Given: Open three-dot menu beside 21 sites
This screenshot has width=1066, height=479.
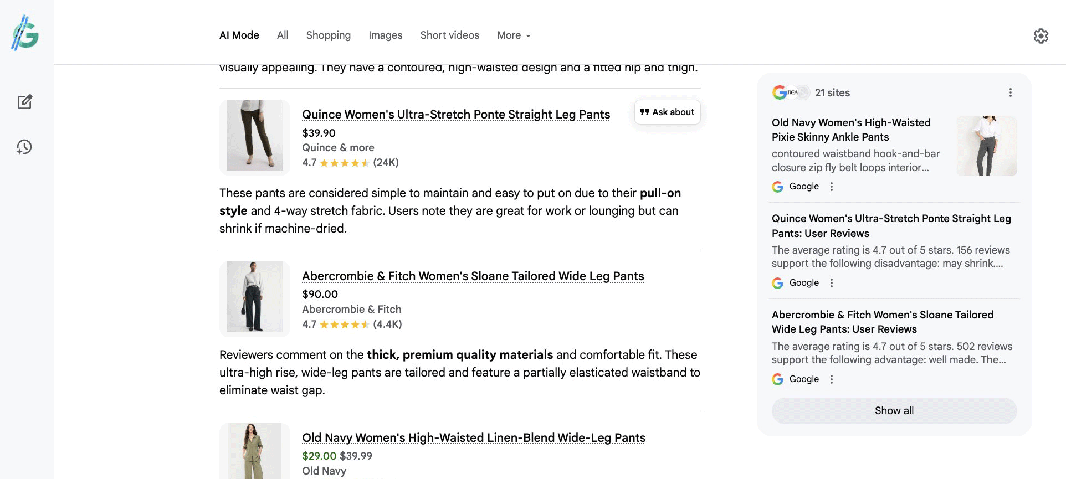Looking at the screenshot, I should (1011, 92).
